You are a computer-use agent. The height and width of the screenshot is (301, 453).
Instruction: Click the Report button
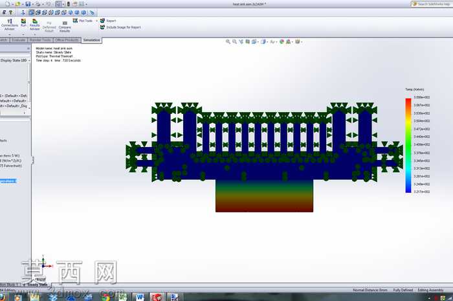click(108, 21)
